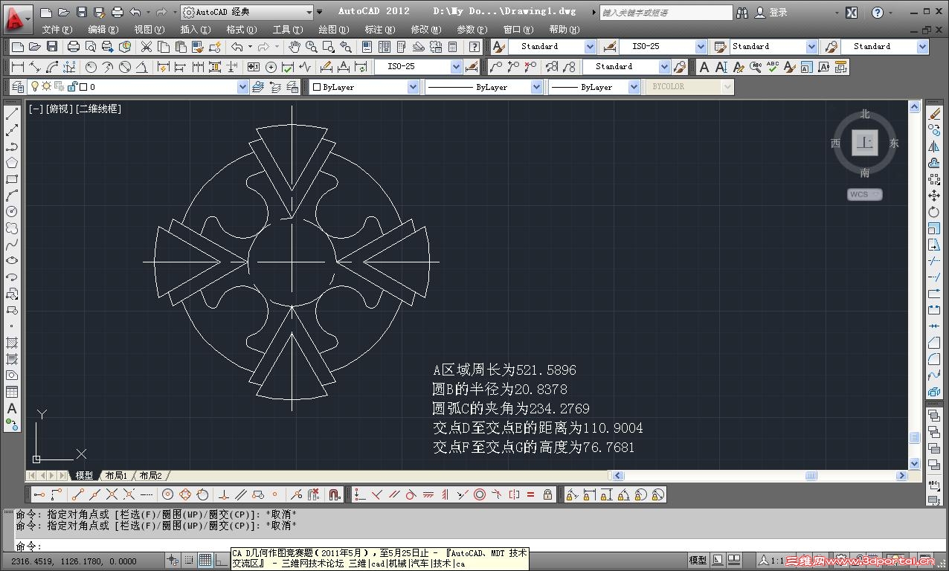Select the Cut scissors icon
The image size is (949, 571).
(x=147, y=47)
